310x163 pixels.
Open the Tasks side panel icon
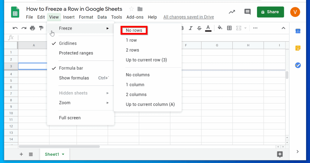(298, 65)
